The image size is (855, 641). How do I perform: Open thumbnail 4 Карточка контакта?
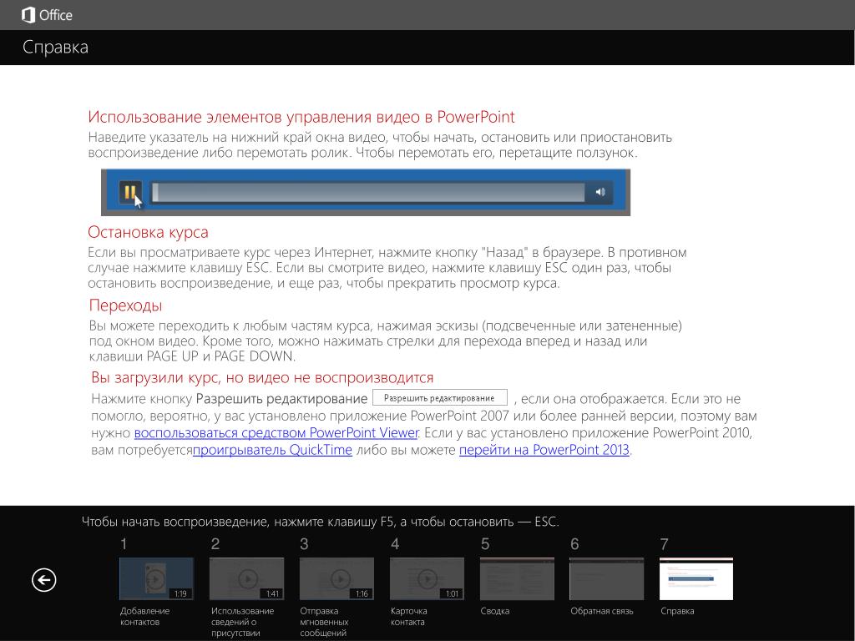pyautogui.click(x=427, y=578)
